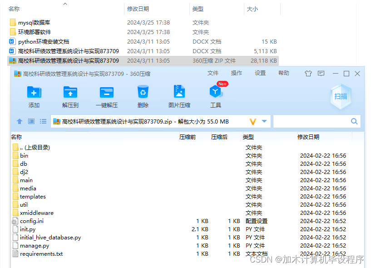Click the navigation up arrow icon
The width and height of the screenshot is (371, 268).
click(x=19, y=121)
